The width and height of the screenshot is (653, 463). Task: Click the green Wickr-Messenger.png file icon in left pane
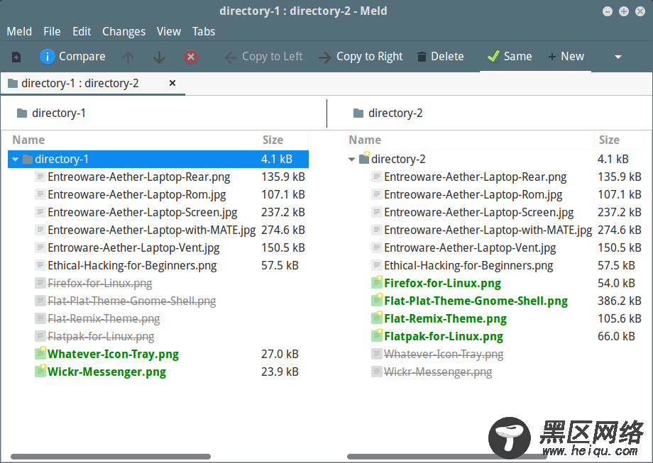pos(40,371)
